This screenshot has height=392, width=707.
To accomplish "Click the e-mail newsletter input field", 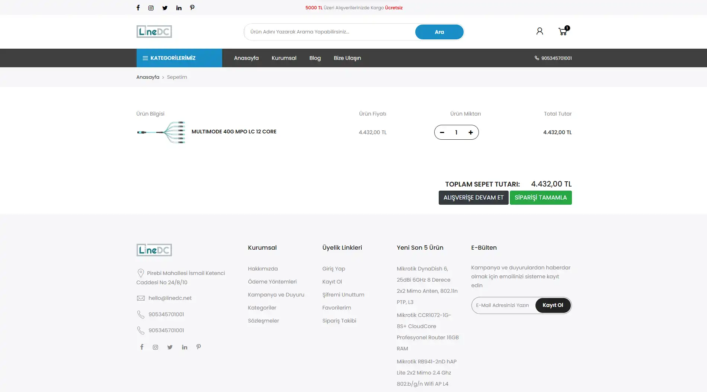I will click(503, 305).
